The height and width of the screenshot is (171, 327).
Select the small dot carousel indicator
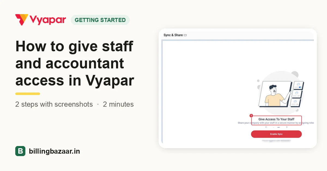pyautogui.click(x=274, y=127)
